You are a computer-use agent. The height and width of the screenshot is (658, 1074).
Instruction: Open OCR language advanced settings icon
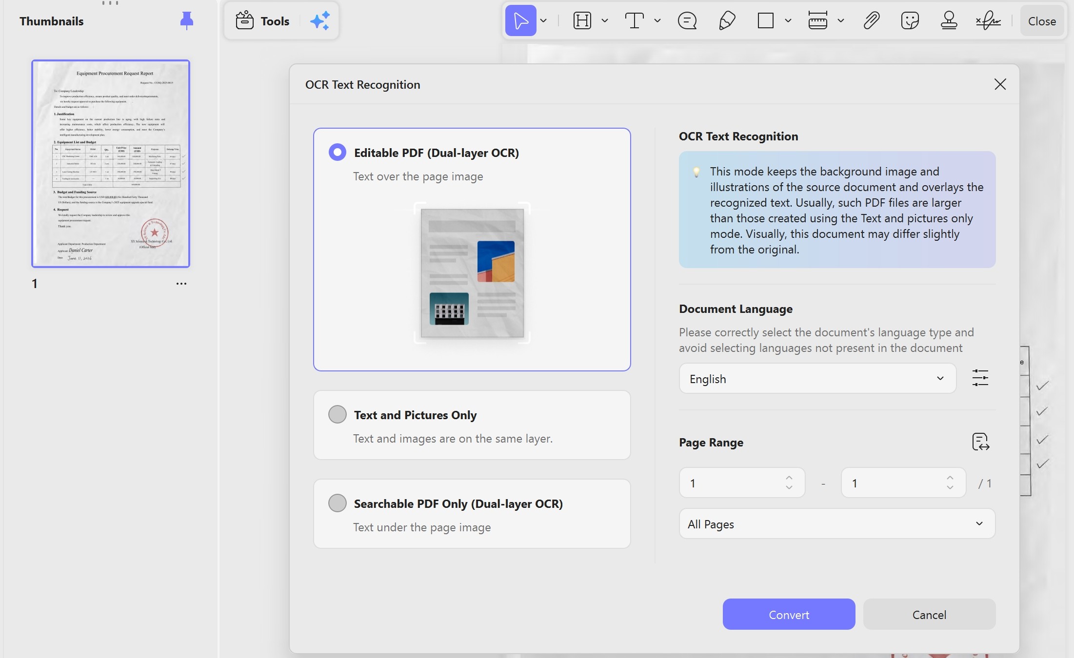coord(980,378)
